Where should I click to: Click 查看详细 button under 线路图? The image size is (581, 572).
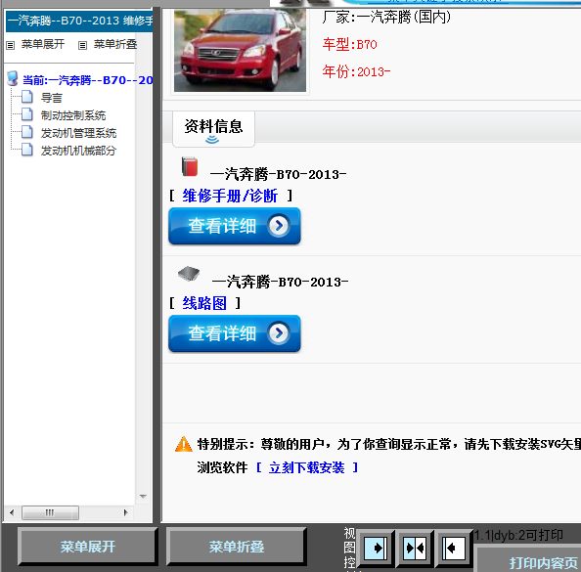(x=234, y=333)
